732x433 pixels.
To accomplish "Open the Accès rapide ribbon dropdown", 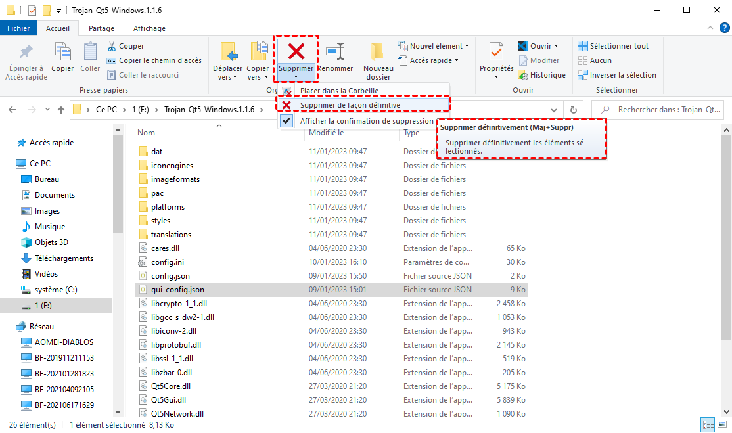I will (428, 60).
